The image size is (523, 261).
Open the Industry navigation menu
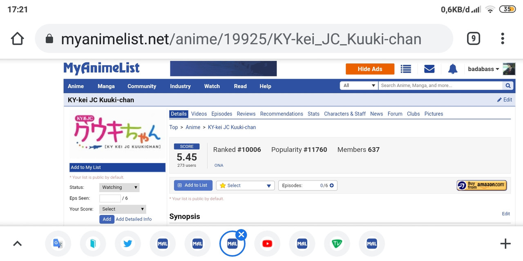(x=180, y=86)
